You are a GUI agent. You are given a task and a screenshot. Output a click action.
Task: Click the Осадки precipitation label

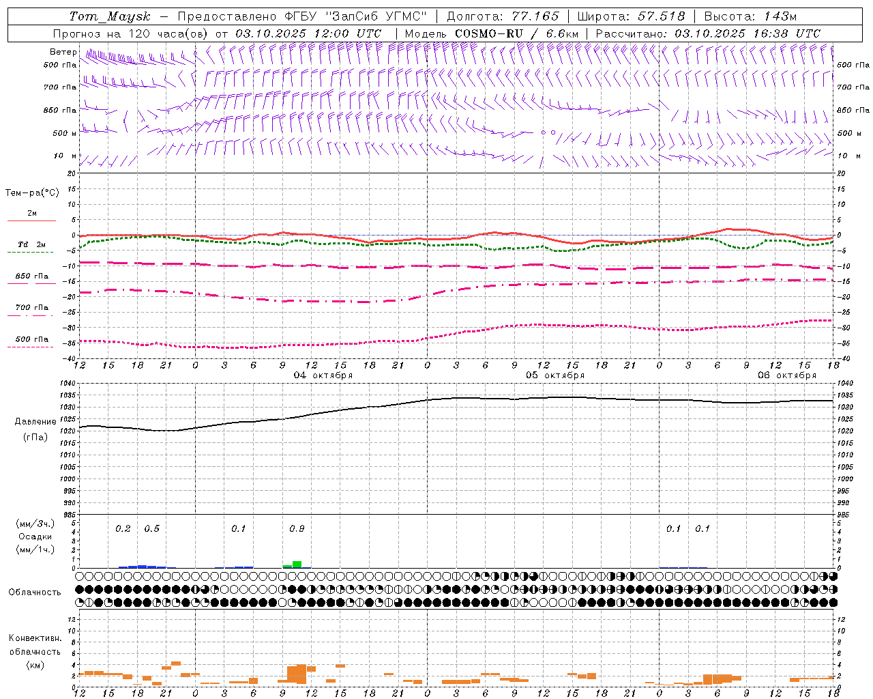pyautogui.click(x=35, y=537)
